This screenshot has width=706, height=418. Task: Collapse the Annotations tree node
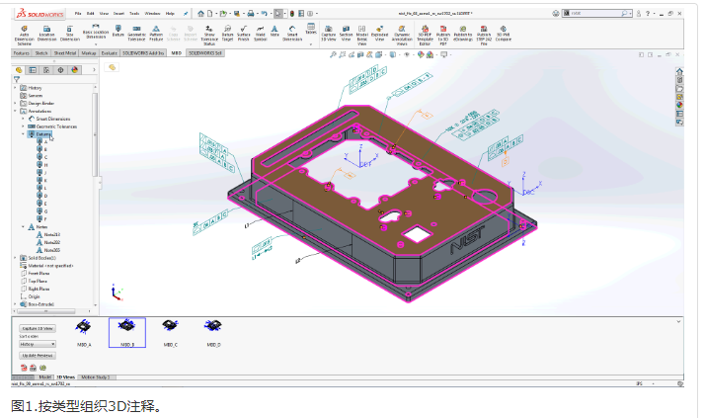pyautogui.click(x=16, y=111)
